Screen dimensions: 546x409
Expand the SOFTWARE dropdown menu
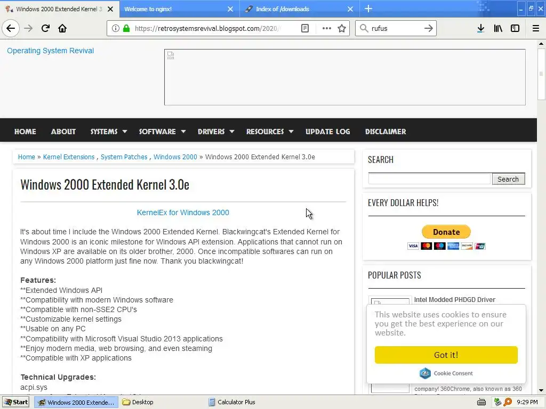click(162, 132)
